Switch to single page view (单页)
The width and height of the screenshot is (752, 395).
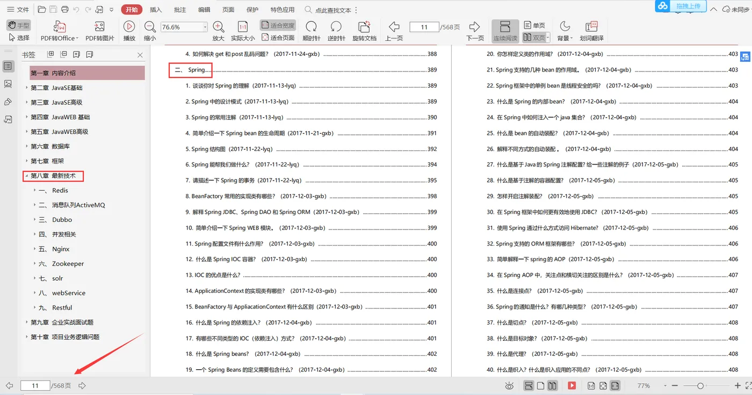tap(534, 25)
